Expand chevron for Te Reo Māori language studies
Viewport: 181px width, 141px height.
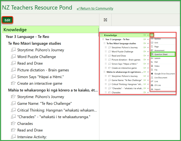pyautogui.click(x=148, y=43)
